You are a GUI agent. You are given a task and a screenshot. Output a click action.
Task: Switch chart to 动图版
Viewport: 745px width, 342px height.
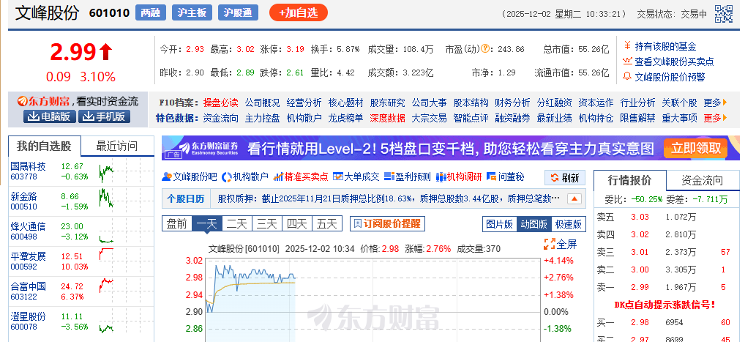pos(534,224)
